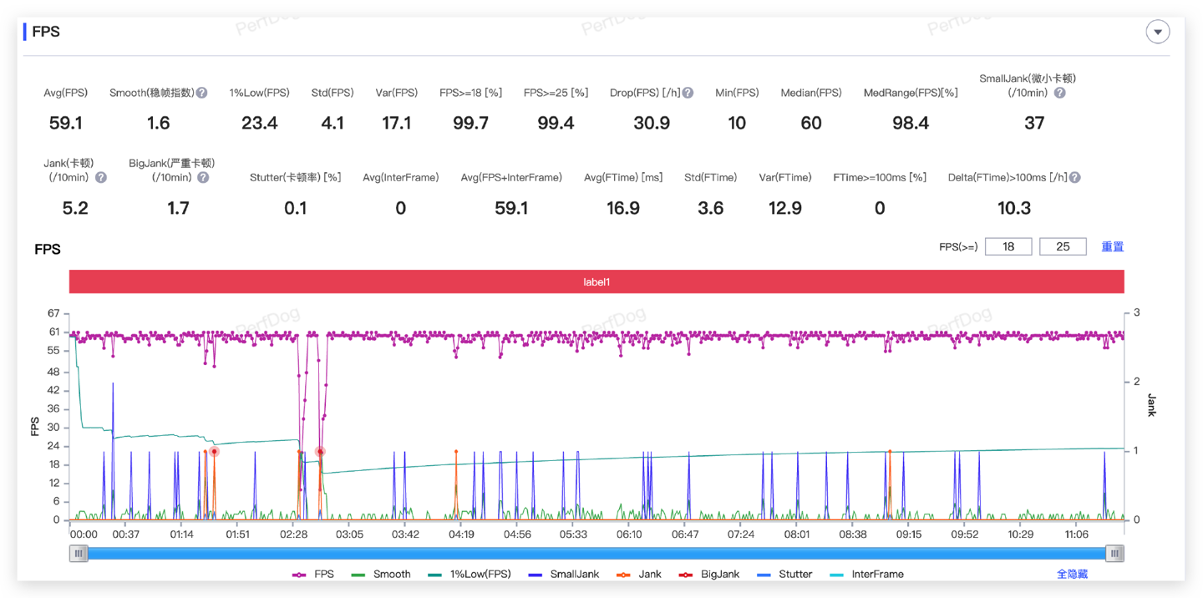Image resolution: width=1203 pixels, height=598 pixels.
Task: Toggle FPS series in the chart legend
Action: tap(315, 575)
